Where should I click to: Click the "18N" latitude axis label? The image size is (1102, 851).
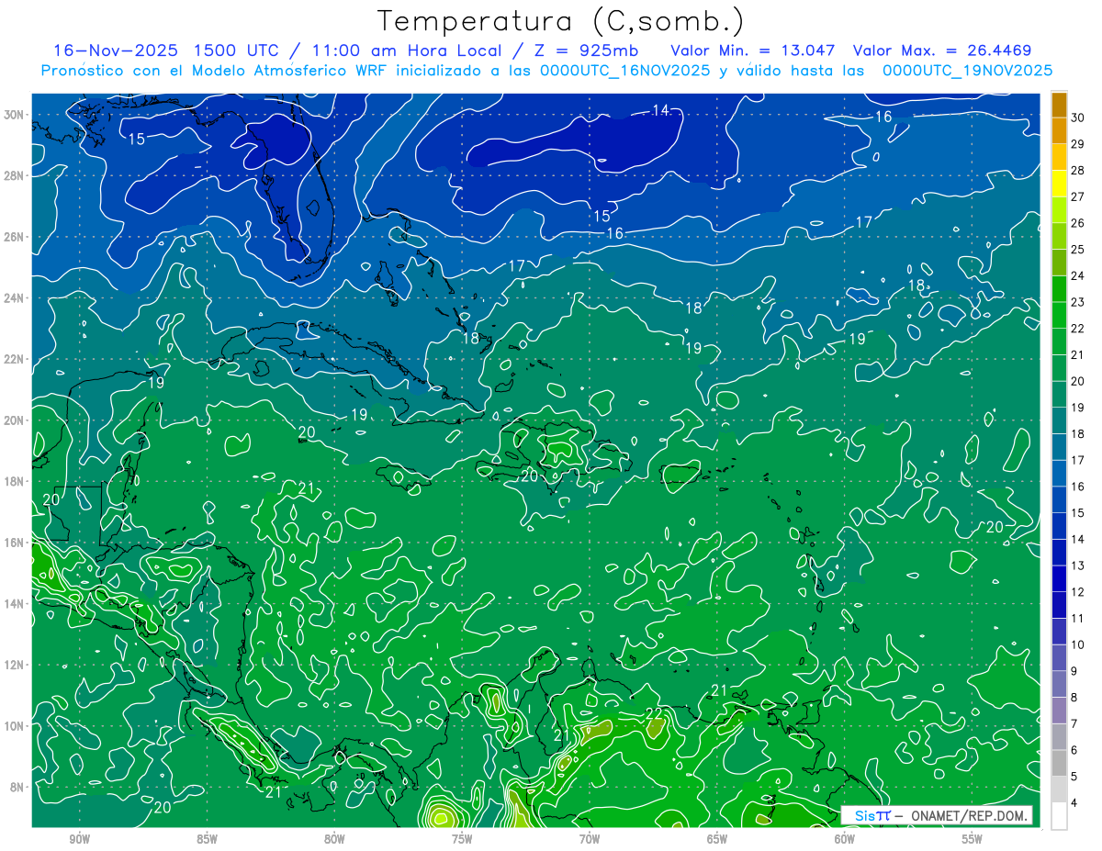[15, 481]
